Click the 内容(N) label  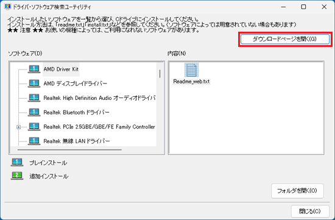pyautogui.click(x=177, y=53)
